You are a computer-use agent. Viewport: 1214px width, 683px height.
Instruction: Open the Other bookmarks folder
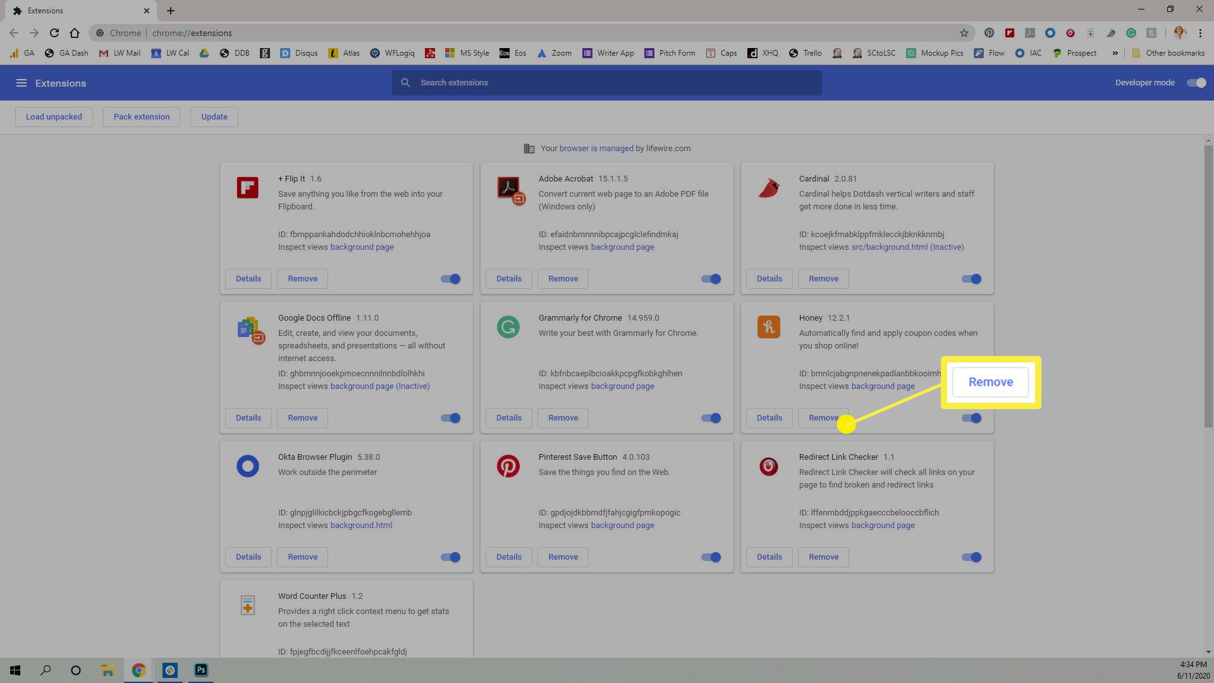(1168, 53)
